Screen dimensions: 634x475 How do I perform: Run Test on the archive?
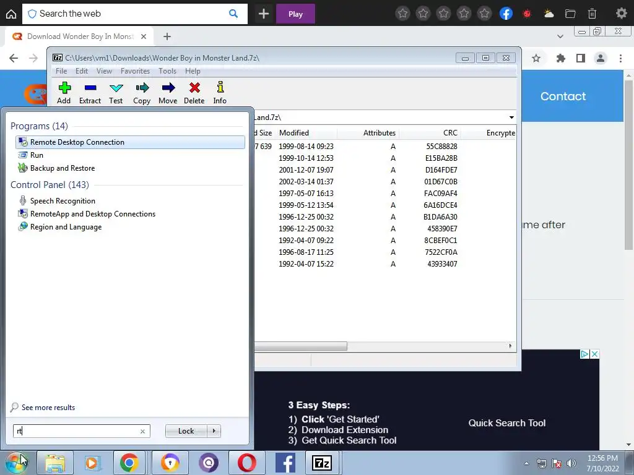[x=116, y=93]
